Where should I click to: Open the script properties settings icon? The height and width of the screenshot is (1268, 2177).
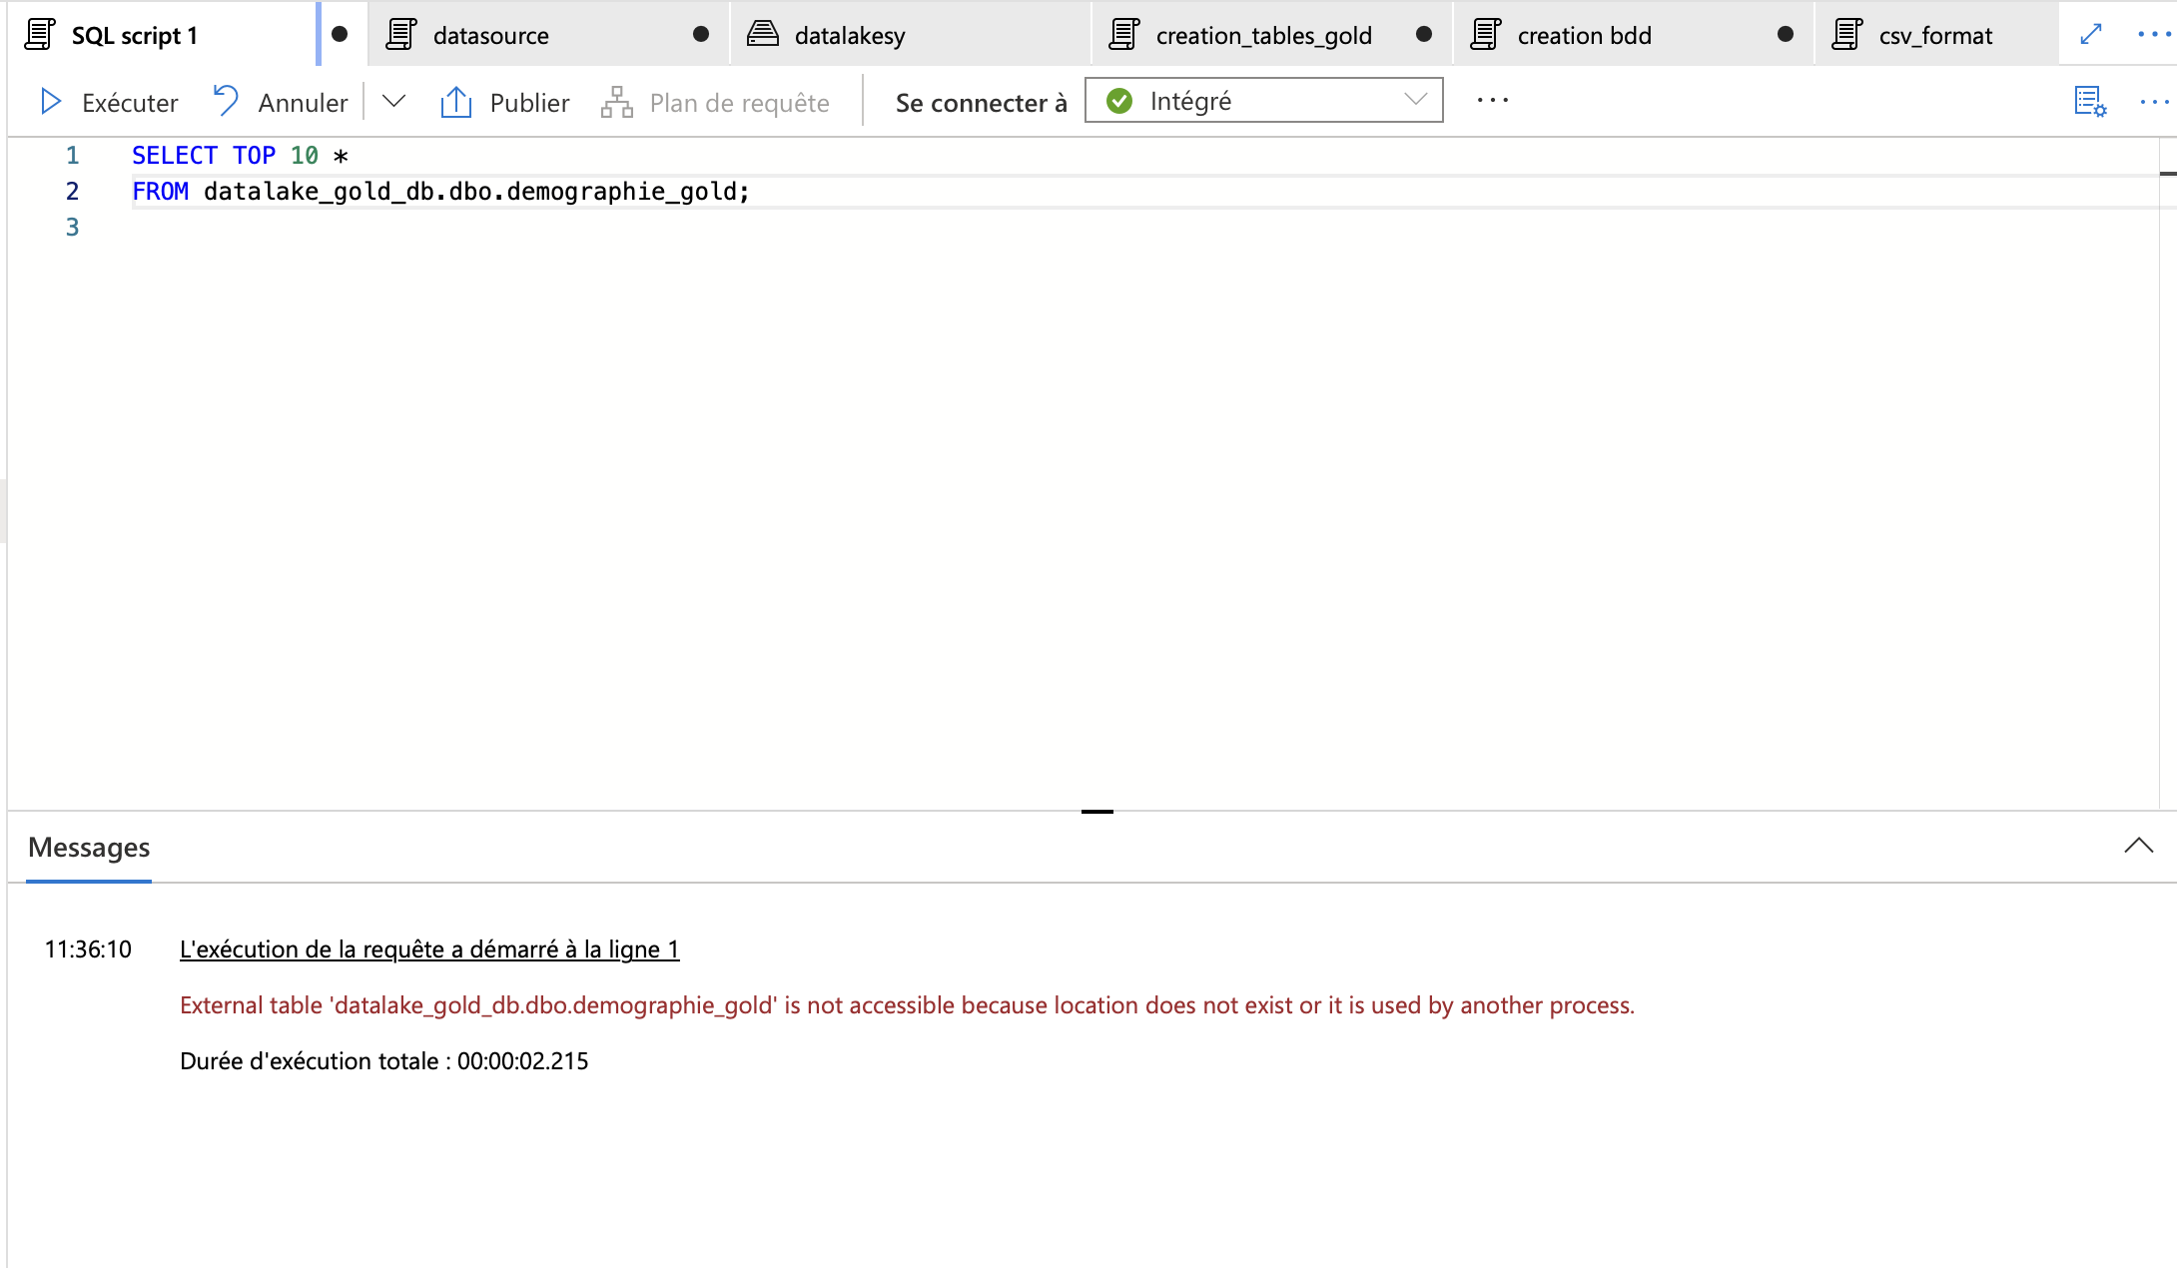pyautogui.click(x=2090, y=101)
